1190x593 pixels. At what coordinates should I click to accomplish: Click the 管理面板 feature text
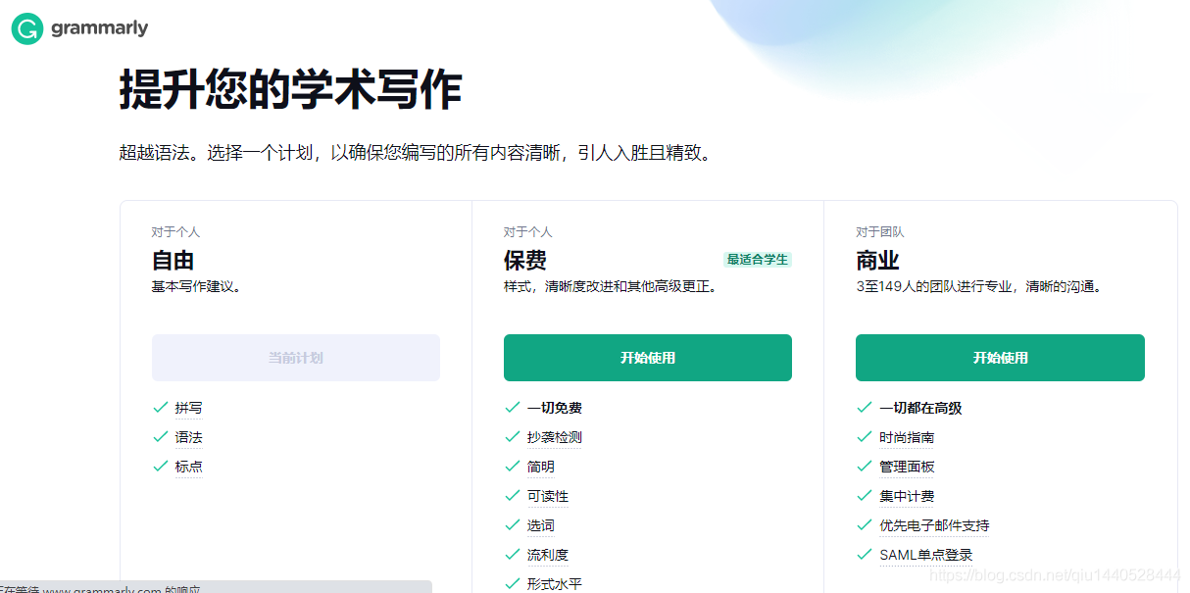(x=907, y=467)
